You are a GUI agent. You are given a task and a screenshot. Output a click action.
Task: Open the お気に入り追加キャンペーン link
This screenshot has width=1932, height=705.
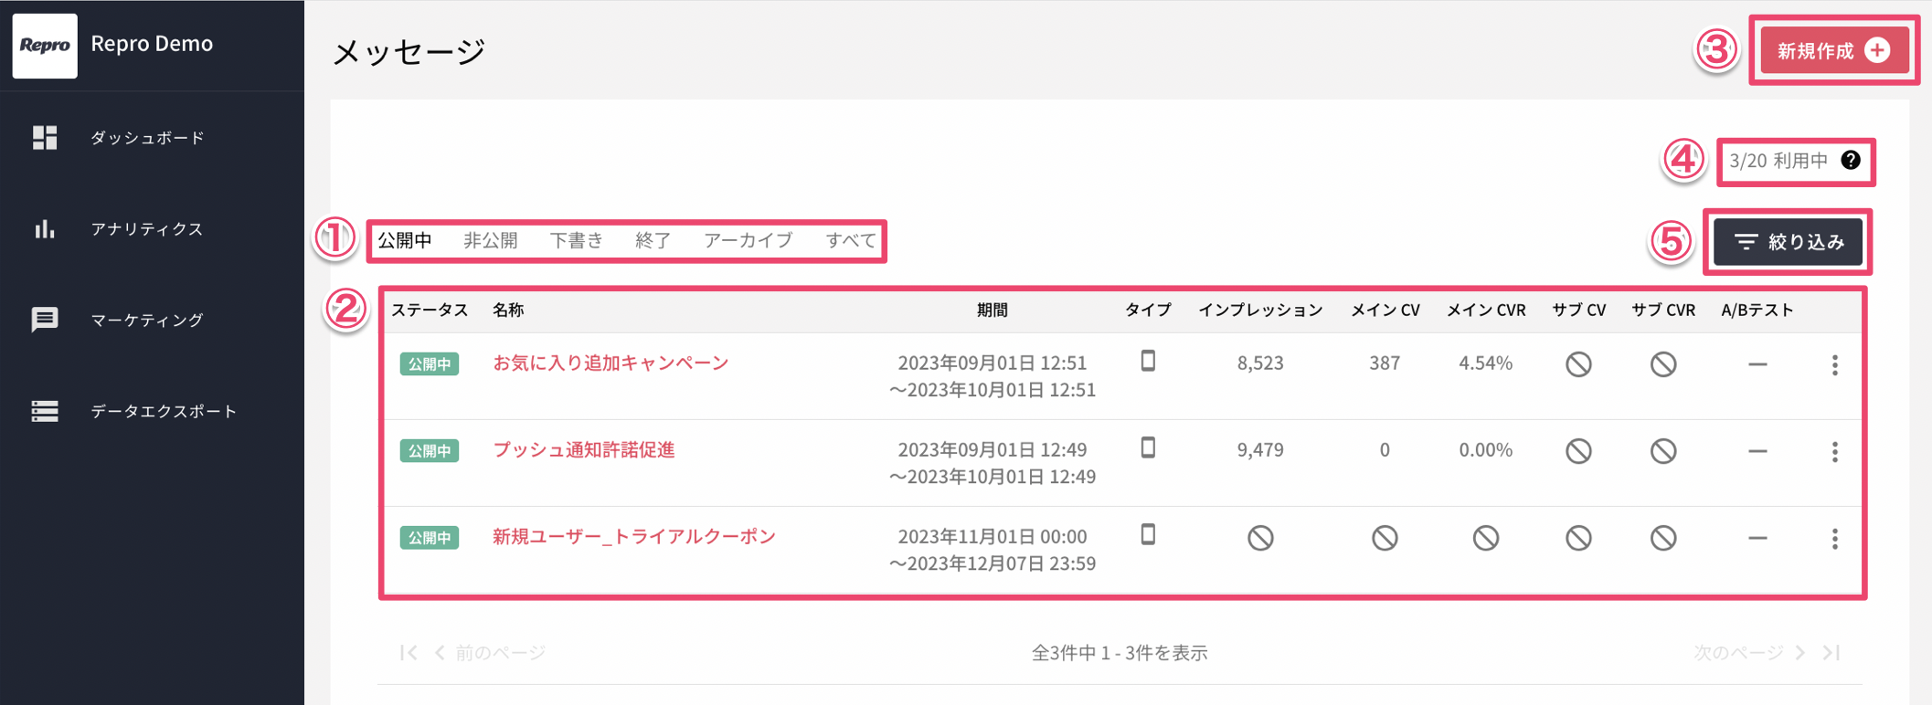click(610, 363)
